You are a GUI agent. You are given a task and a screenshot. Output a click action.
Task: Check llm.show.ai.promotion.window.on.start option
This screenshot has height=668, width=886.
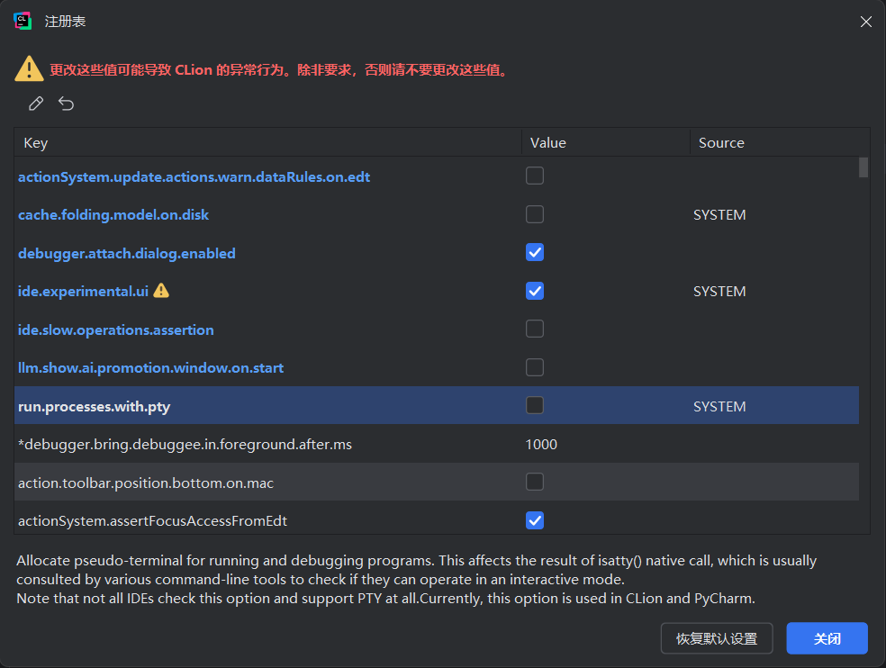tap(535, 367)
